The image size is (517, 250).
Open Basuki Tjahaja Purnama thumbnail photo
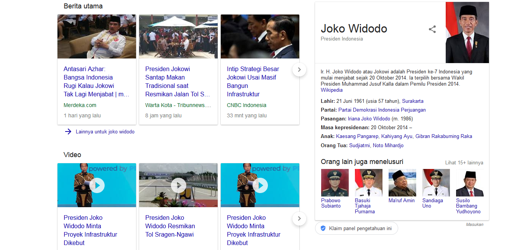tap(369, 183)
